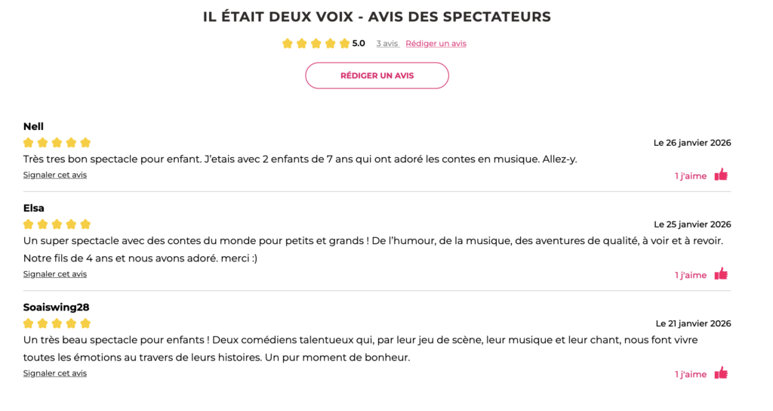The image size is (773, 411).
Task: Click 'Signaler cet avis' under Elsa's review
Action: pos(55,274)
